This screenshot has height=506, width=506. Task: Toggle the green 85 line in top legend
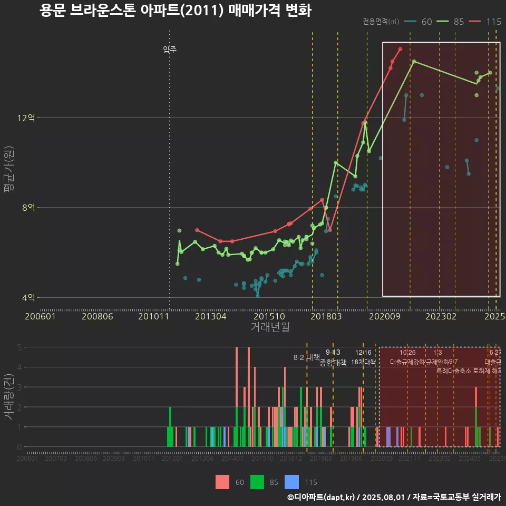click(442, 22)
